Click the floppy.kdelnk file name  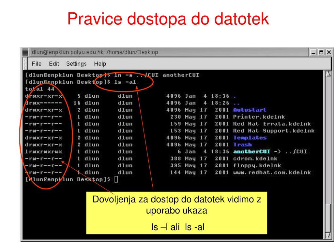point(257,166)
